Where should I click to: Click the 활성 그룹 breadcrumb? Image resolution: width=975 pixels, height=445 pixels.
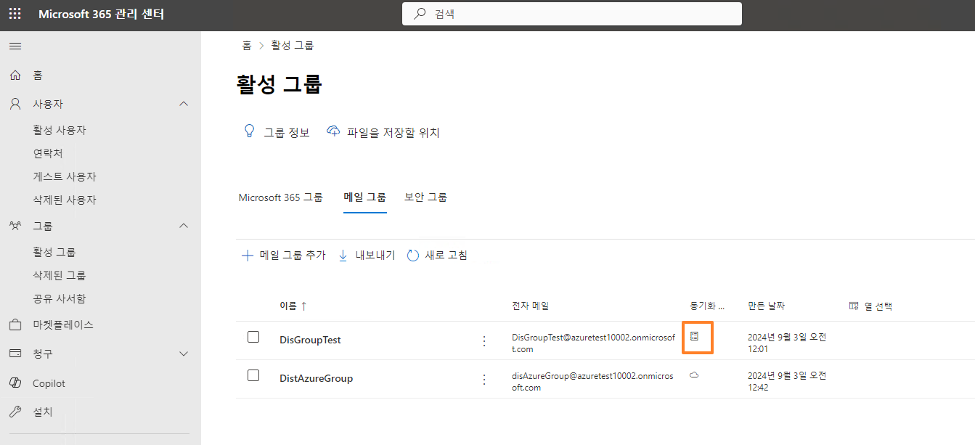(293, 45)
